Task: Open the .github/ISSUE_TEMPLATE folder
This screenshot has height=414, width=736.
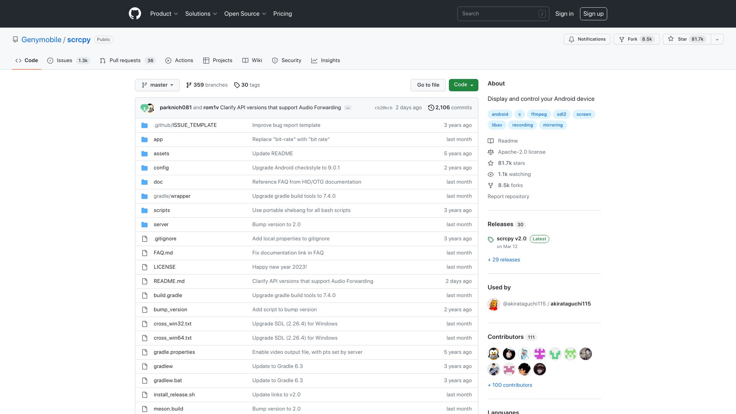Action: 185,125
